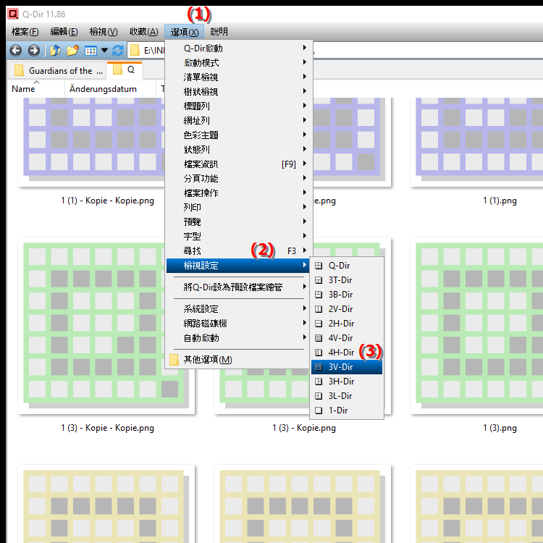Choose the 3L-Dir layout icon

pos(319,396)
